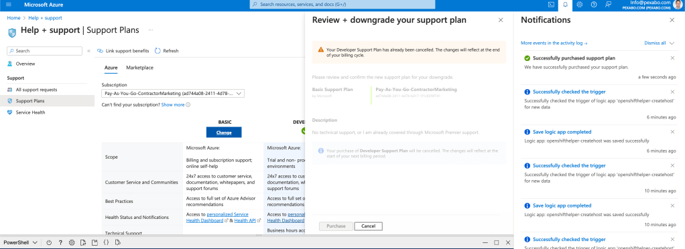The width and height of the screenshot is (685, 249).
Task: Click the warning icon in cancelled plan banner
Action: [321, 50]
